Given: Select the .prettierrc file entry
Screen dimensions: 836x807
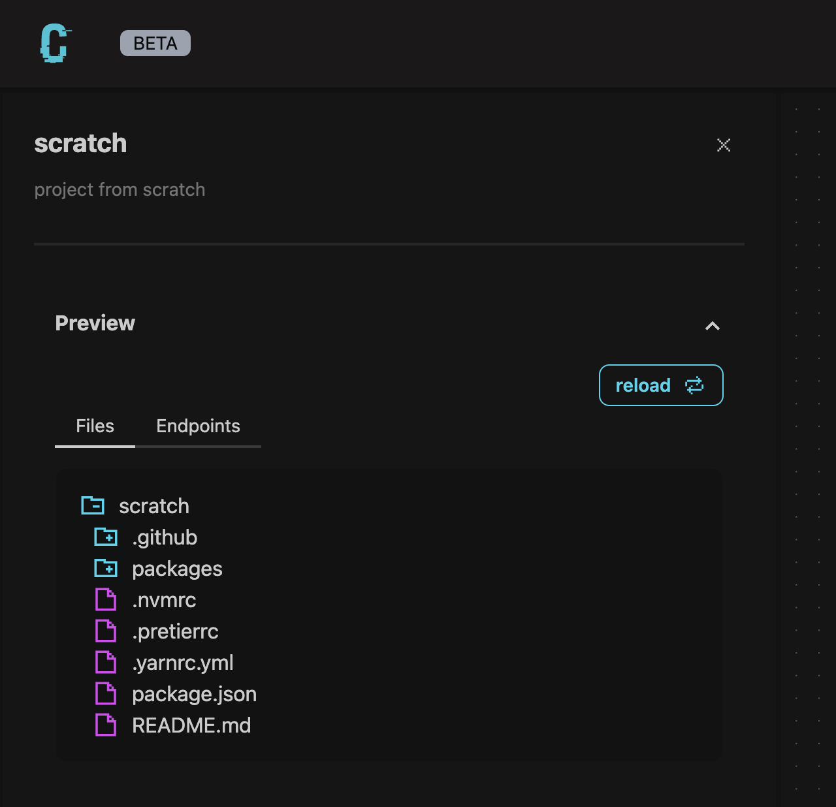Looking at the screenshot, I should tap(175, 631).
